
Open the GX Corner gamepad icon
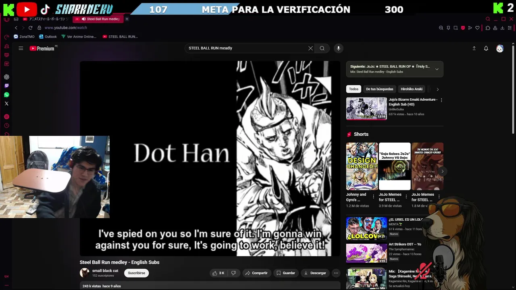tap(16, 19)
